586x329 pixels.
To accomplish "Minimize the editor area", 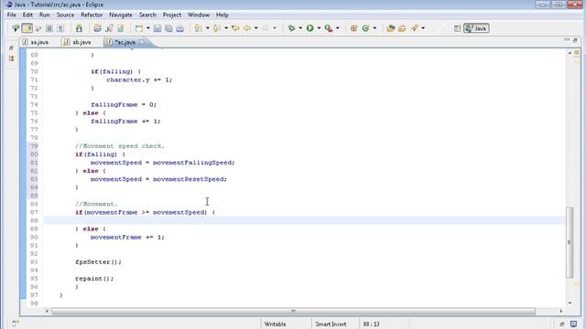I will point(567,39).
